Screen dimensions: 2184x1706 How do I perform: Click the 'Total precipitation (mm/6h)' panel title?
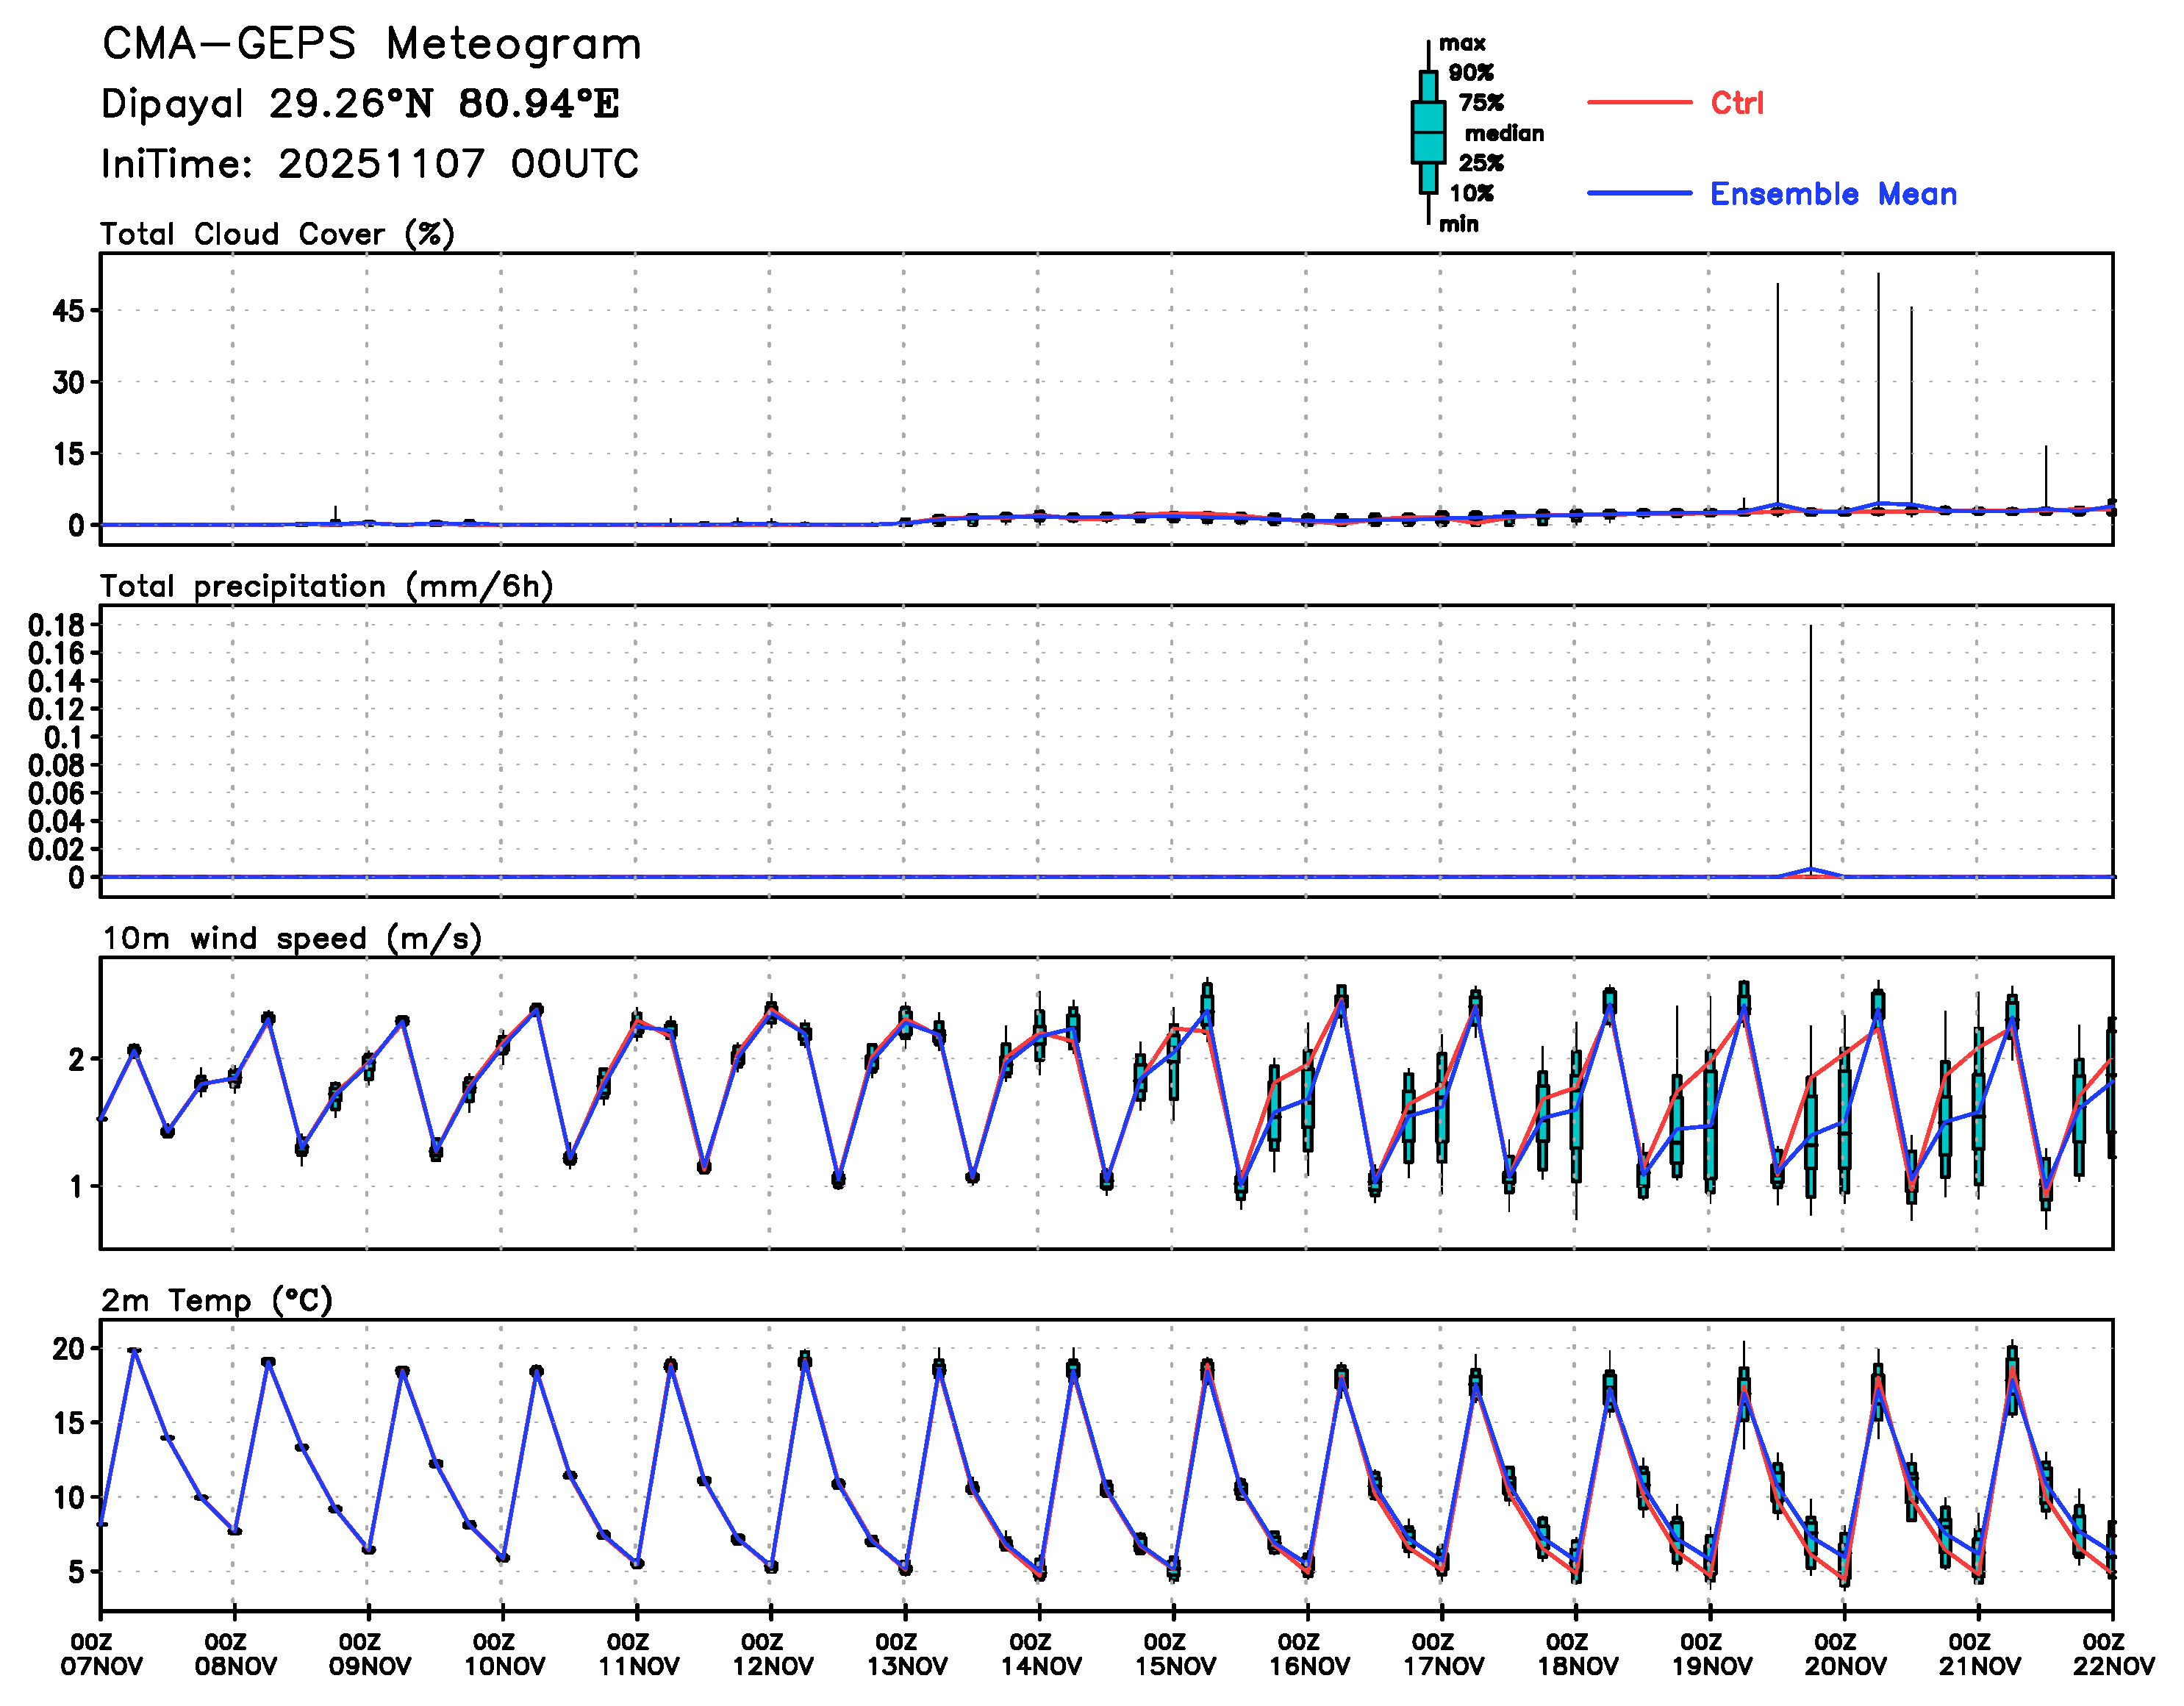(x=326, y=586)
